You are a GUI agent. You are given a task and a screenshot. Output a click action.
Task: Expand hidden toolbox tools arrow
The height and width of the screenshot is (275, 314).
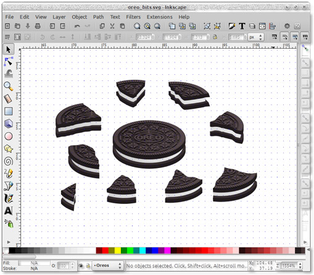(x=9, y=242)
